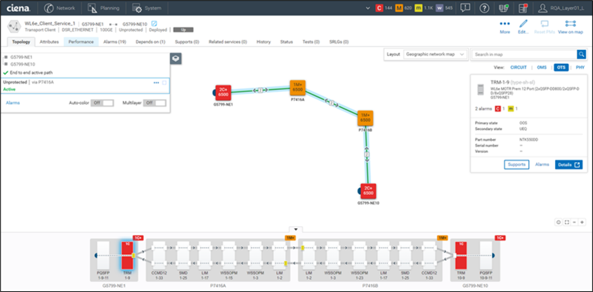Image resolution: width=593 pixels, height=292 pixels.
Task: Check the Unprotected path checkbox
Action: [164, 82]
